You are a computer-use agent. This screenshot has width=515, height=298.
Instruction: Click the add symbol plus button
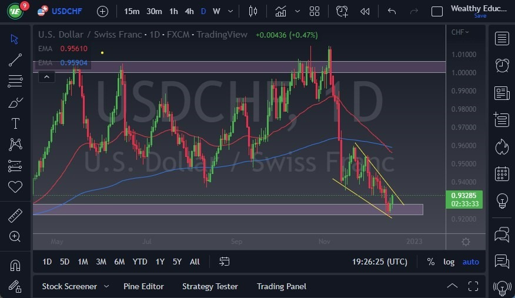102,12
